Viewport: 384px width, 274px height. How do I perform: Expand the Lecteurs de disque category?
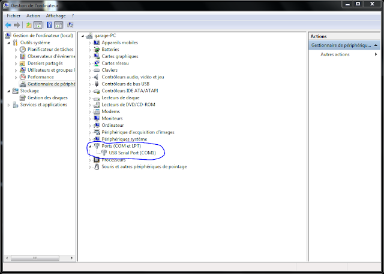(x=90, y=98)
